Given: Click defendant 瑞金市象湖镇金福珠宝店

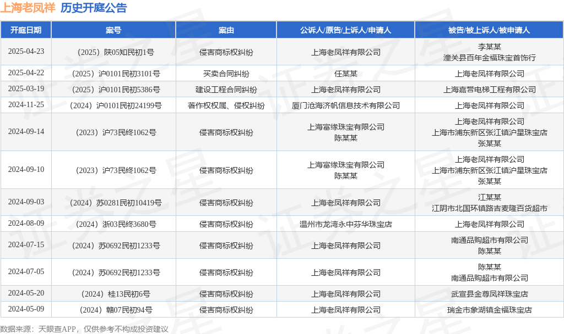Looking at the screenshot, I should tap(489, 310).
